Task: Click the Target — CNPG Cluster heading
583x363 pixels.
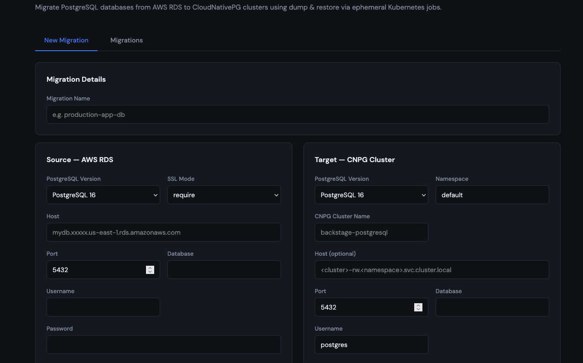Action: coord(355,160)
